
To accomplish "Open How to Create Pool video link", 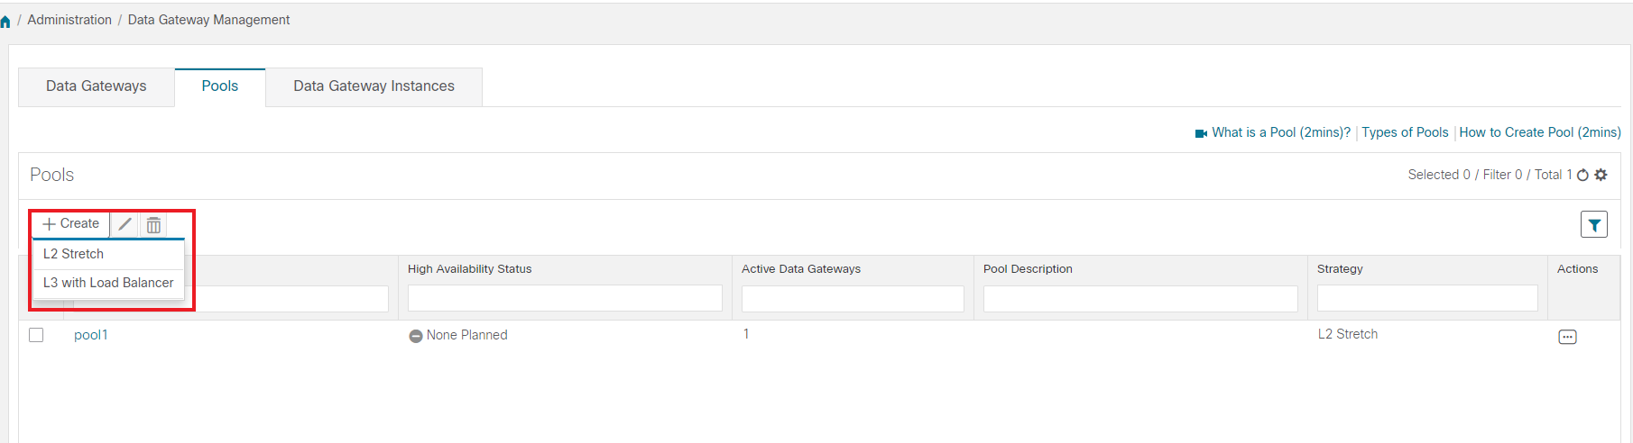I will click(1539, 132).
